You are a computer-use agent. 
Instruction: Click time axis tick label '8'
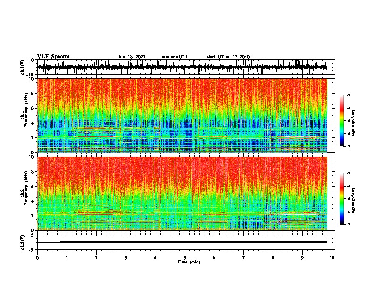point(273,258)
